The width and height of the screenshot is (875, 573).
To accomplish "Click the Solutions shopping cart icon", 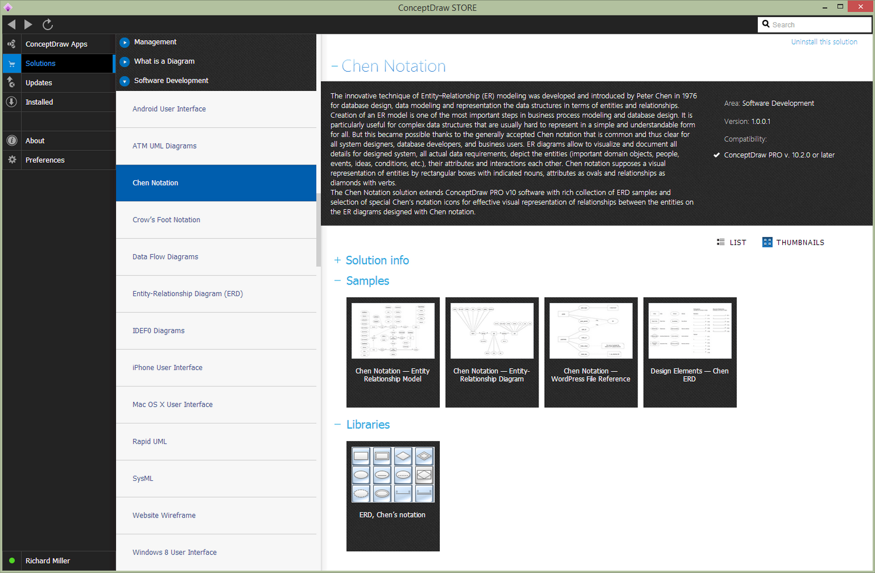I will click(11, 64).
